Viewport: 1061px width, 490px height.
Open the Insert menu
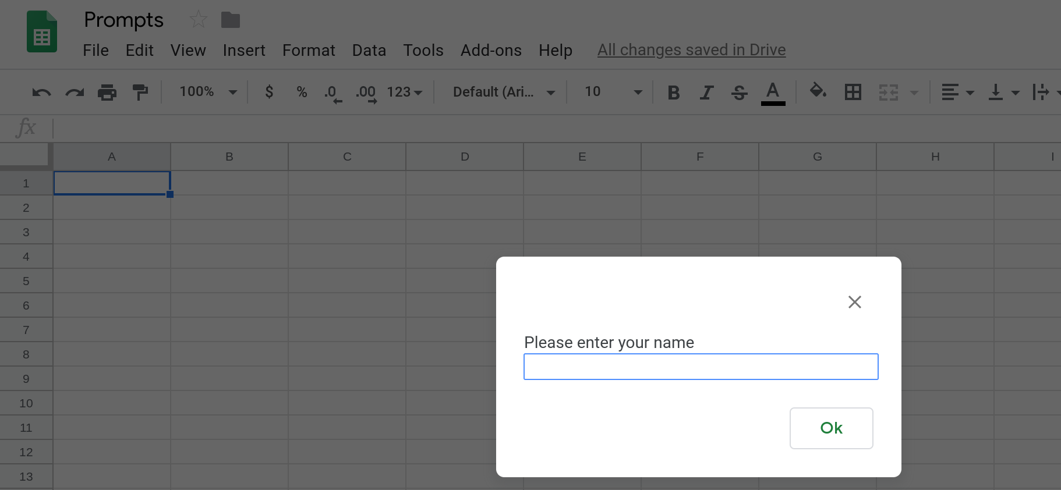244,51
